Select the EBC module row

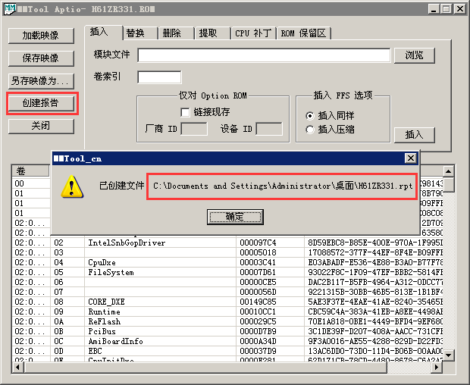coord(227,351)
